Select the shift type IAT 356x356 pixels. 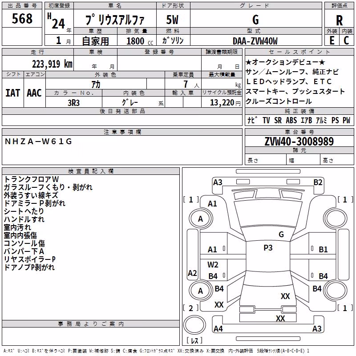(x=13, y=93)
